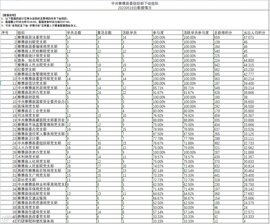The image size is (270, 224).
Task: Select the 组织 column header
Action: tap(41, 33)
